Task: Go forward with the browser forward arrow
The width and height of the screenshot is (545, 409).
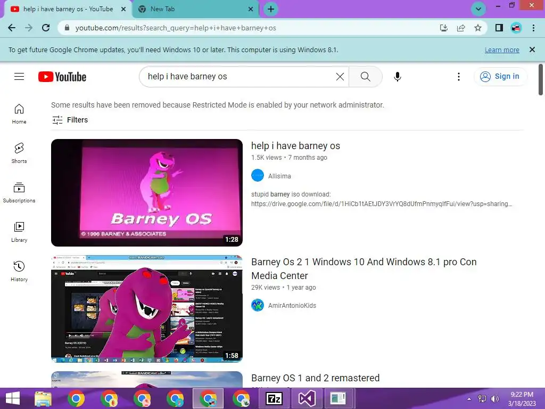Action: pos(29,28)
